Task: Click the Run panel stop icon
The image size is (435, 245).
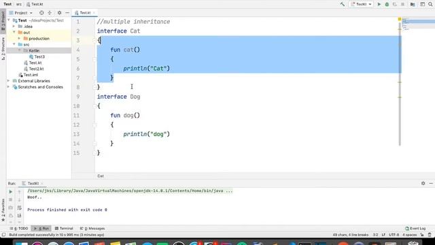Action: (11, 199)
